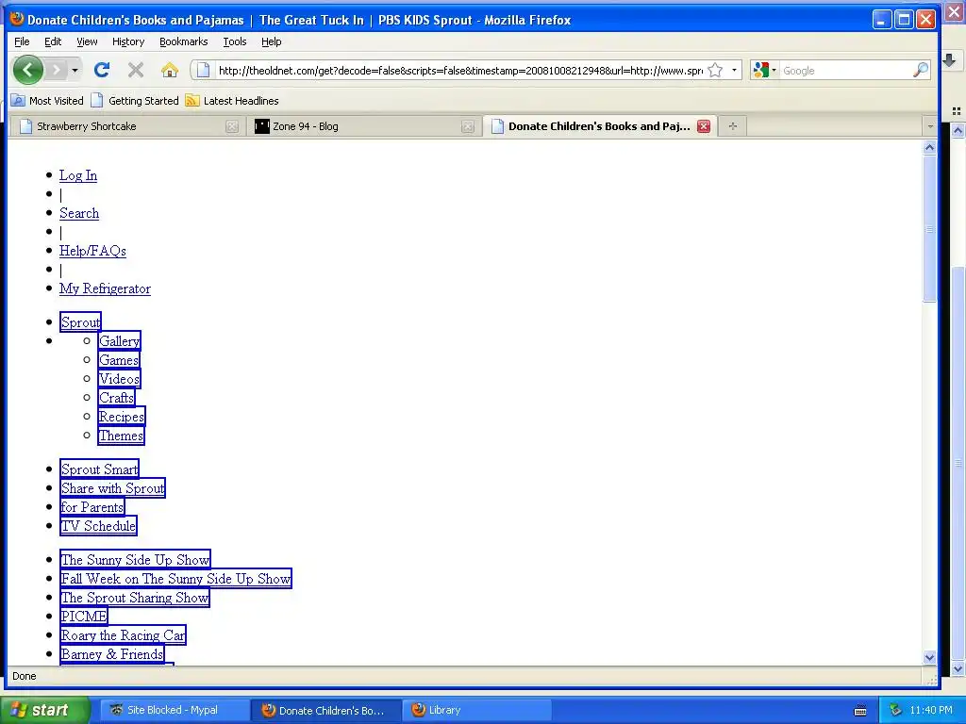966x724 pixels.
Task: Open the Themes link
Action: tap(121, 436)
